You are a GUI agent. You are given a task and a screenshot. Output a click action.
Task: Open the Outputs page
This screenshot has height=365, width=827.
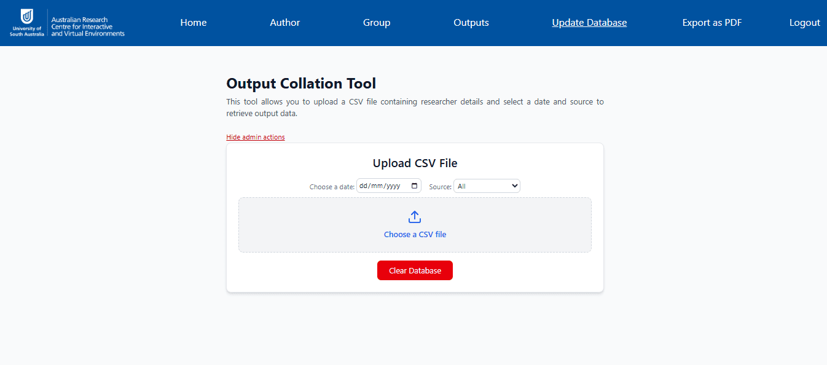pyautogui.click(x=471, y=23)
